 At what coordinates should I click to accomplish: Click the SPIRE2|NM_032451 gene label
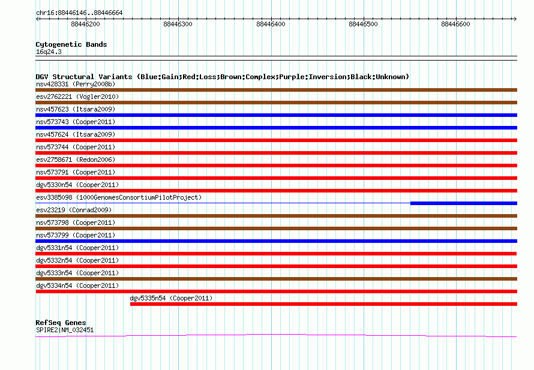coord(65,330)
